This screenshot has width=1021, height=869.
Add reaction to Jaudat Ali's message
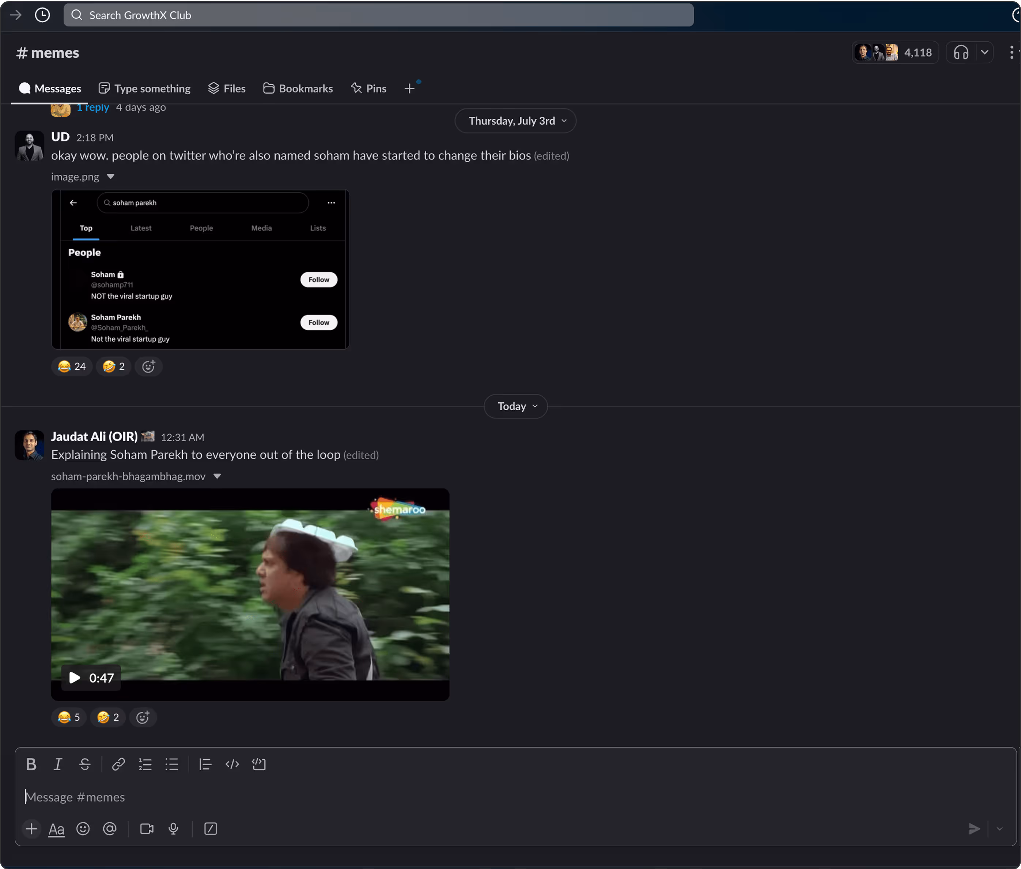point(142,717)
